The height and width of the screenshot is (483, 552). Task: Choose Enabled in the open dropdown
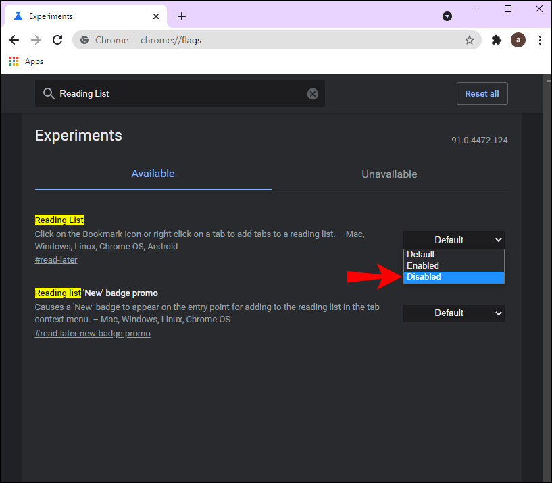(x=454, y=265)
